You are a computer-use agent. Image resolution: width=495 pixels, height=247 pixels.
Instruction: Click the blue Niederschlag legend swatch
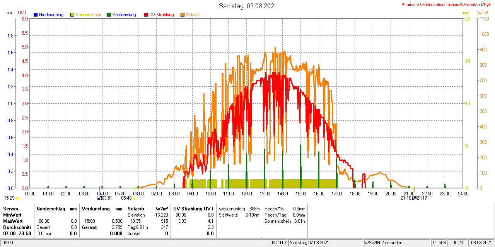36,15
